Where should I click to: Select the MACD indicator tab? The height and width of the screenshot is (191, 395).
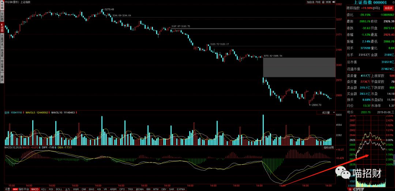35,189
